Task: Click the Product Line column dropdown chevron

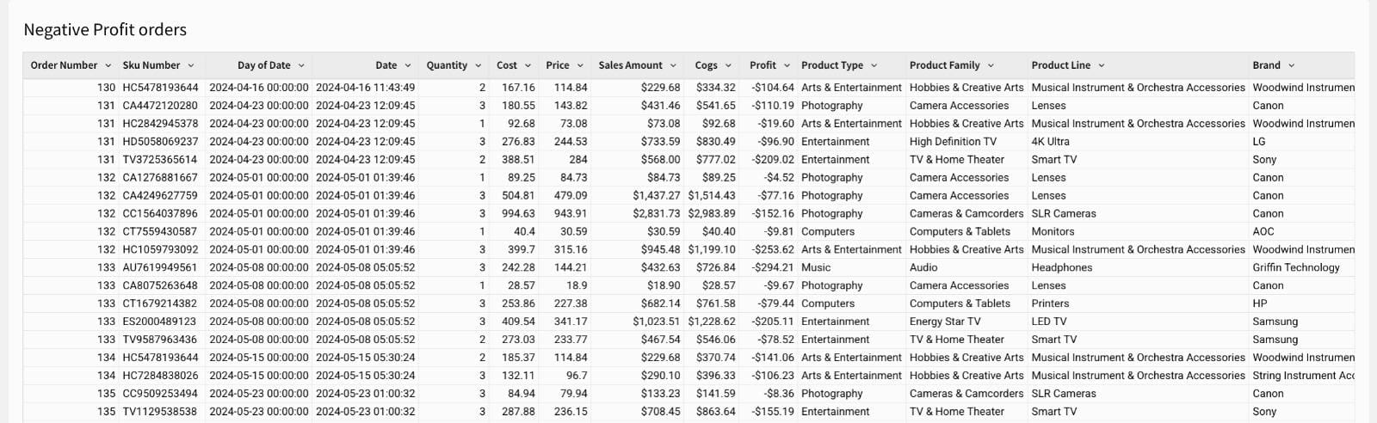Action: click(1101, 65)
